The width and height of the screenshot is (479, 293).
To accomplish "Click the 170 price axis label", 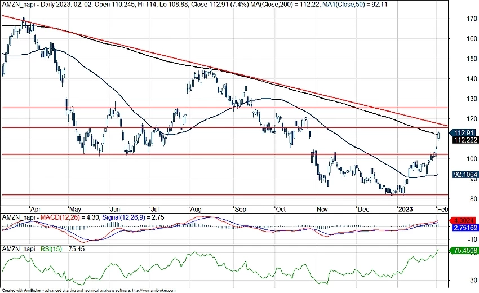I will pos(472,19).
